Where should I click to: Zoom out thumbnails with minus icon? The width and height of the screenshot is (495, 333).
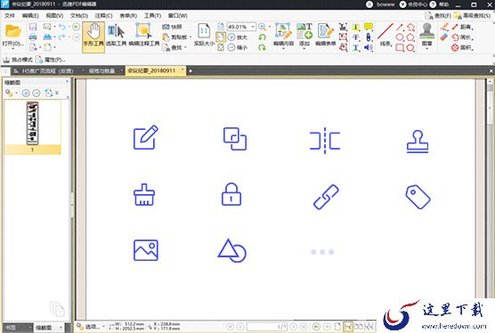point(37,93)
